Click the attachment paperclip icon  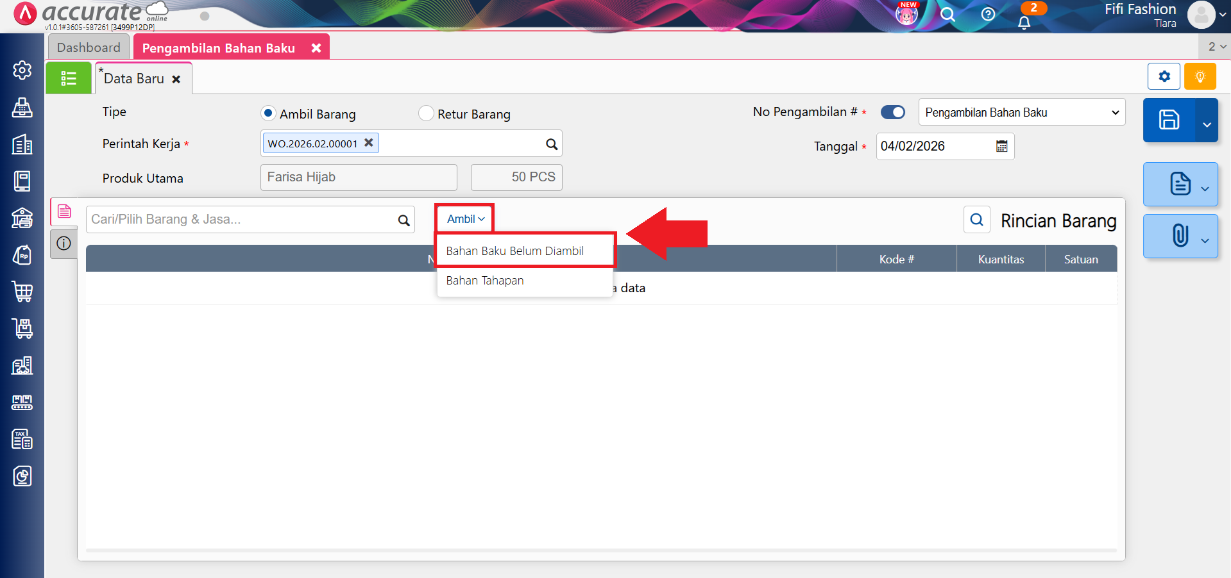coord(1180,236)
